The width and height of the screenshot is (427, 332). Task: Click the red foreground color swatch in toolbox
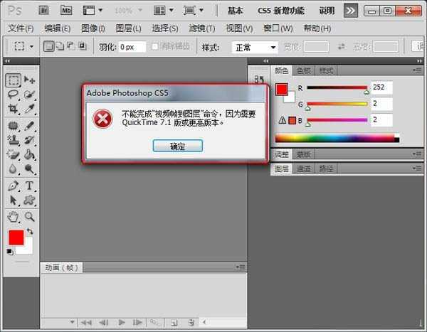click(x=16, y=237)
